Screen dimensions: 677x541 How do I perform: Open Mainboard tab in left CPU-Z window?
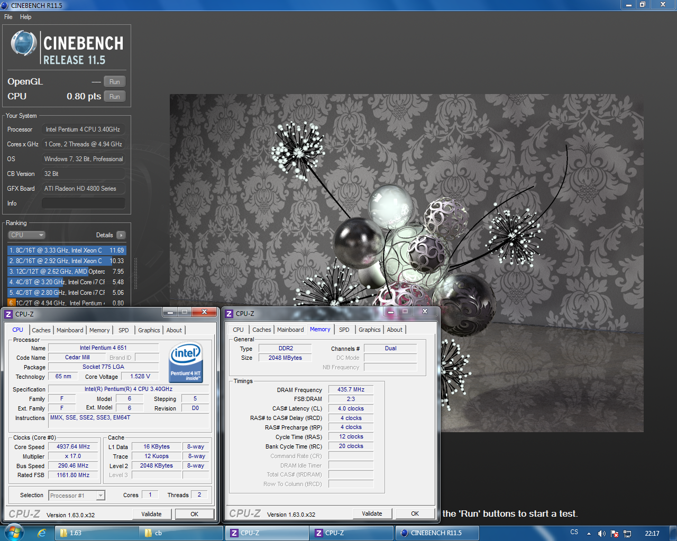[70, 330]
